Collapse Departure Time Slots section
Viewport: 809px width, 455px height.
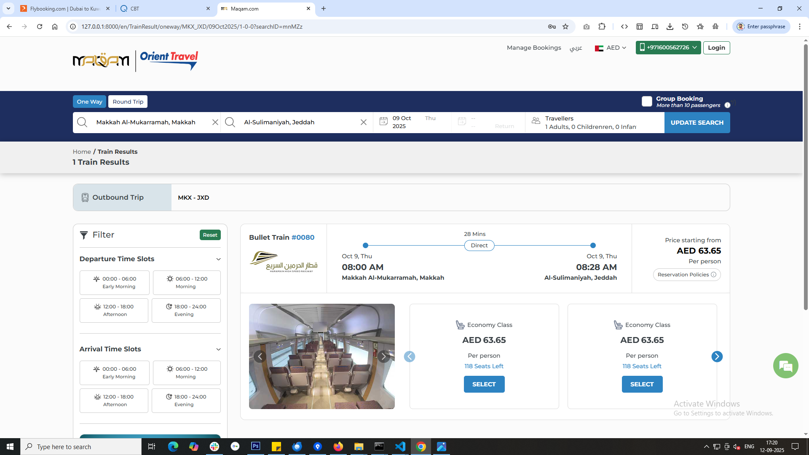click(218, 259)
